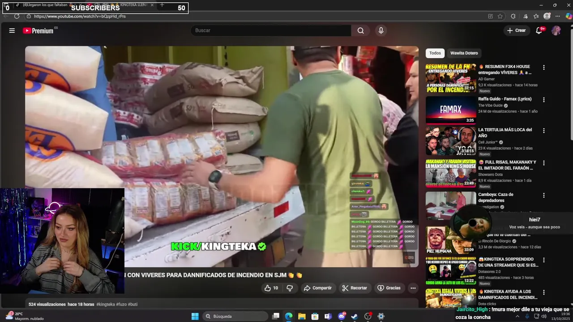
Task: Open Task View from taskbar
Action: pyautogui.click(x=276, y=316)
